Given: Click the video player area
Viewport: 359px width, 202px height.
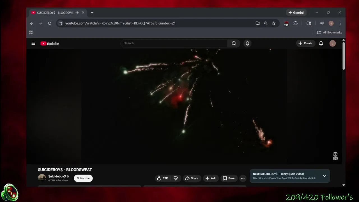Looking at the screenshot, I should [x=184, y=107].
